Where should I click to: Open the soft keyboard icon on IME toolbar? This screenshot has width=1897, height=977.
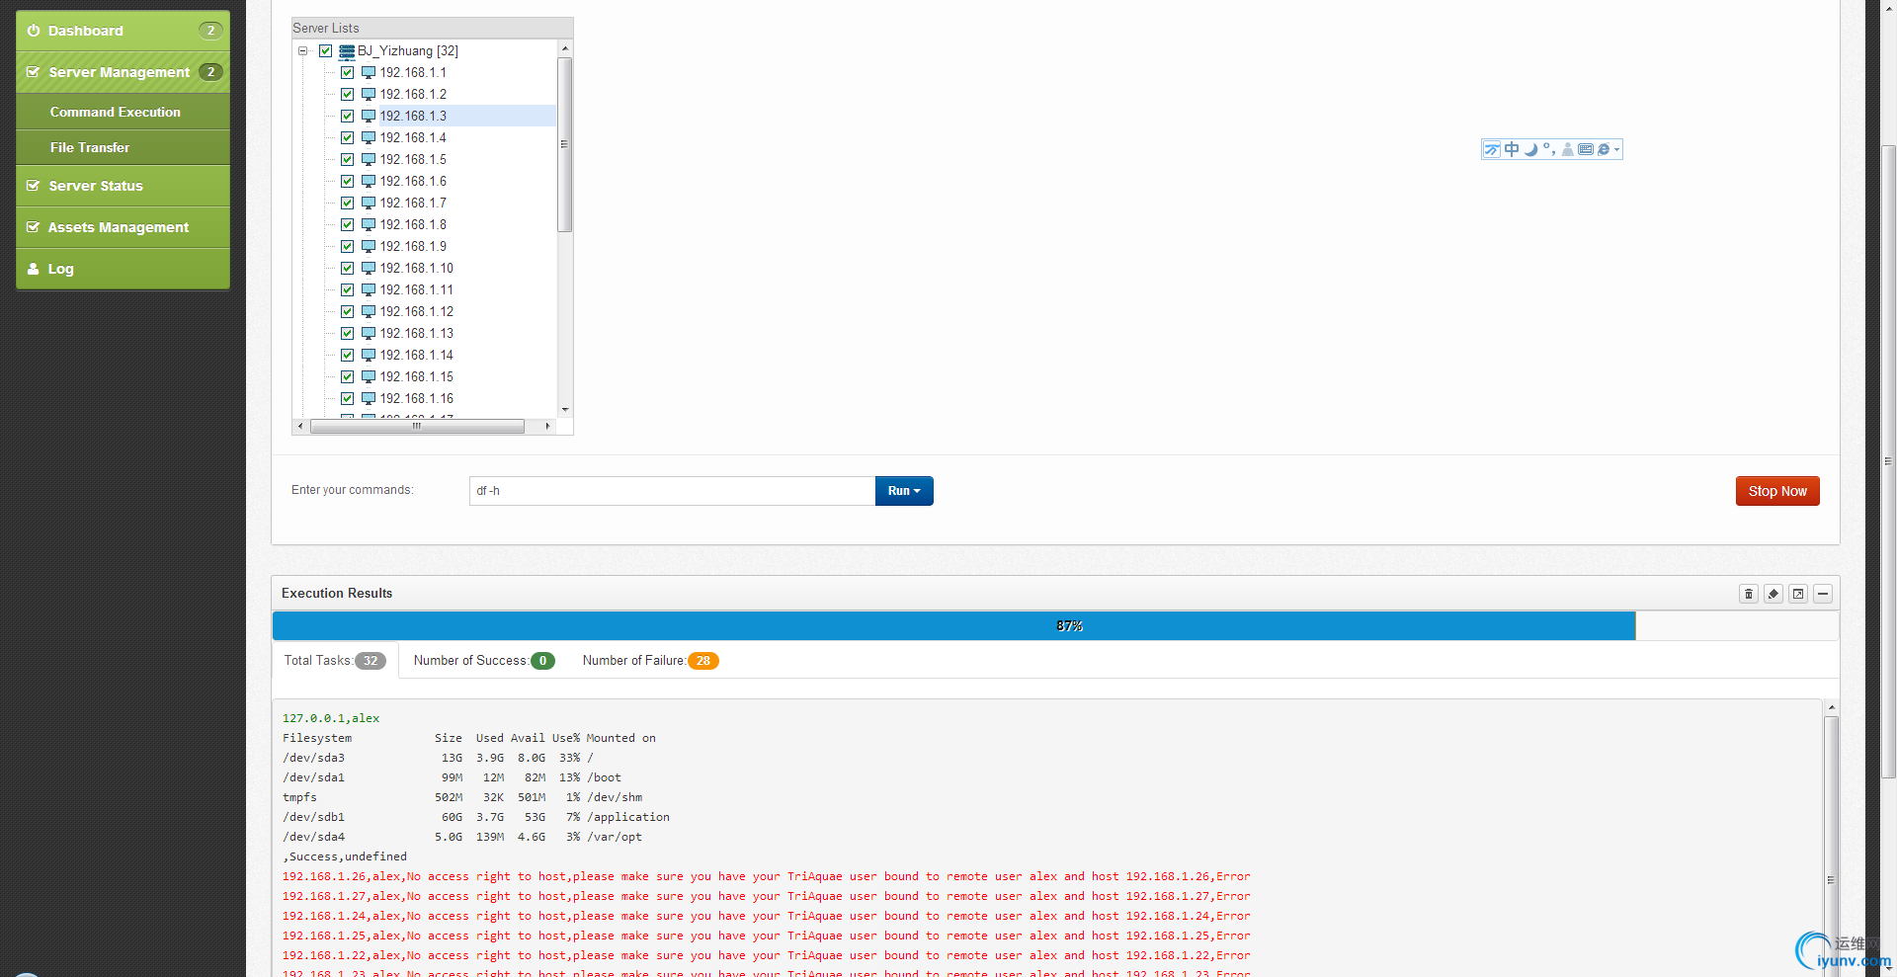(1585, 149)
